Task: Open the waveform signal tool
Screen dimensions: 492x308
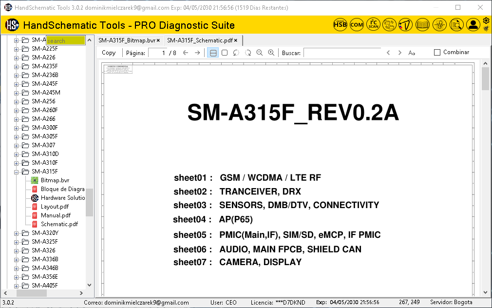Action: tap(439, 24)
